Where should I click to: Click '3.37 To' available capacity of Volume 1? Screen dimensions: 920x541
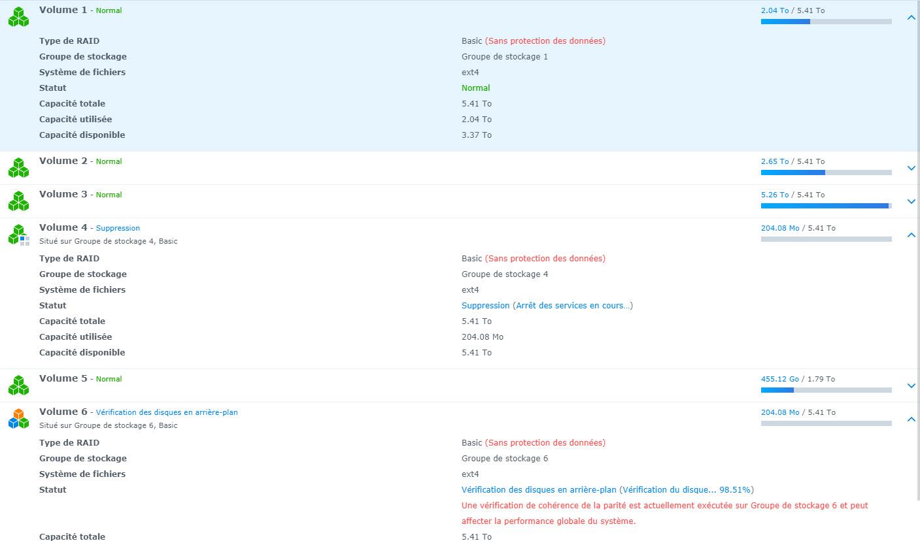click(x=477, y=135)
